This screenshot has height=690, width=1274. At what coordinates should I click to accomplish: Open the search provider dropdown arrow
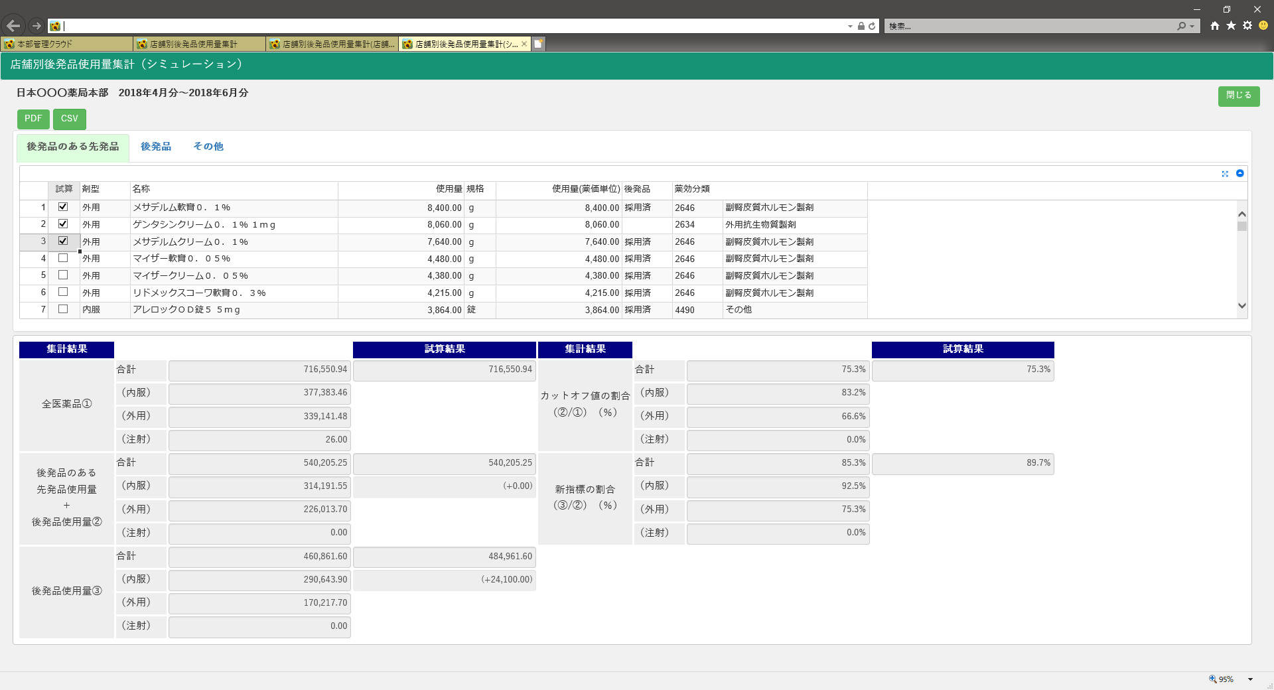coord(1192,27)
